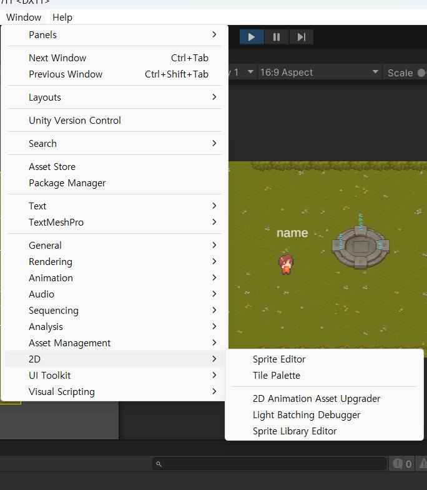Expand the Rendering submenu
Viewport: 427px width, 490px height.
[114, 261]
